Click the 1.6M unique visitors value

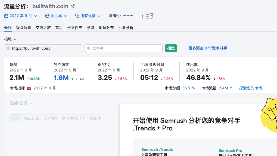tap(61, 78)
